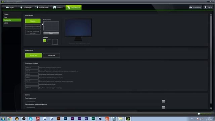Set microphone to always-on green button
This screenshot has height=121, width=215.
coord(34,55)
